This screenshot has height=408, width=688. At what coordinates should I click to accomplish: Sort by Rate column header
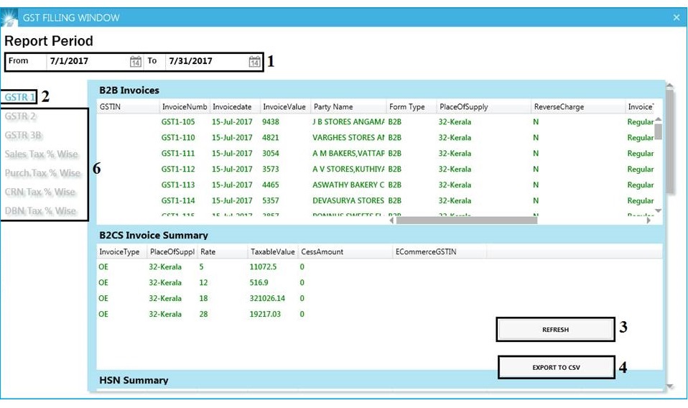tap(223, 252)
